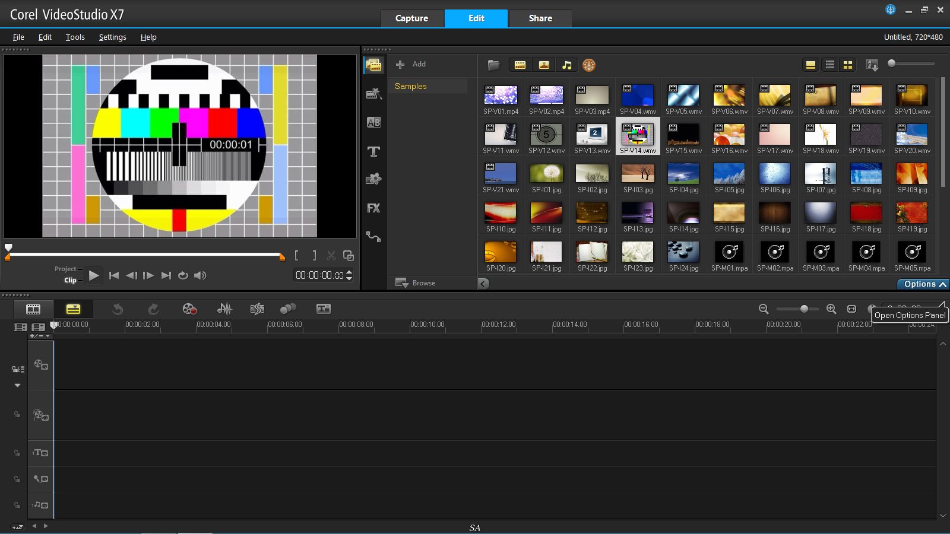This screenshot has width=950, height=534.
Task: Open the Edit menu
Action: tap(45, 37)
